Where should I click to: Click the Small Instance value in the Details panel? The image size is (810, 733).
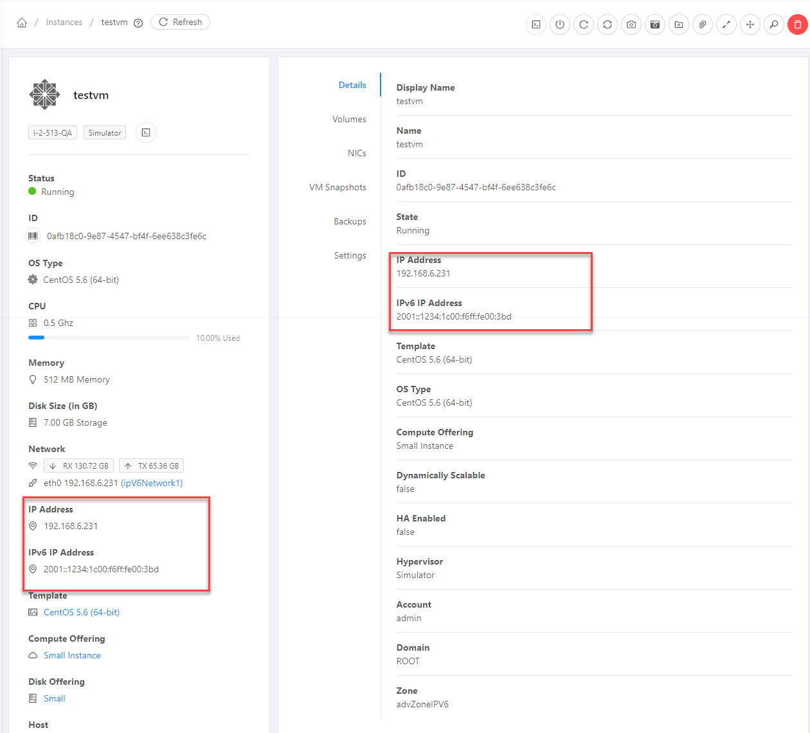424,446
